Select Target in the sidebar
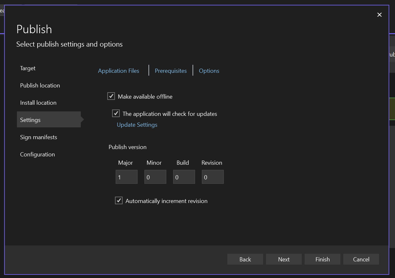The height and width of the screenshot is (278, 395). [x=27, y=68]
